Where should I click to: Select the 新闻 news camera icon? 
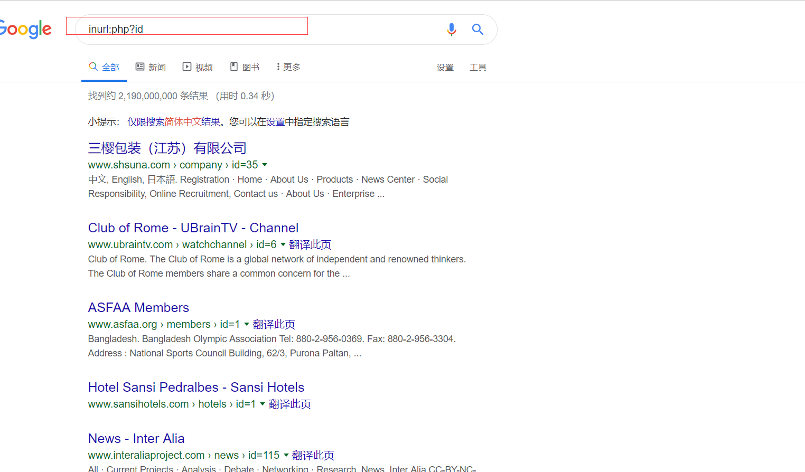(x=139, y=67)
